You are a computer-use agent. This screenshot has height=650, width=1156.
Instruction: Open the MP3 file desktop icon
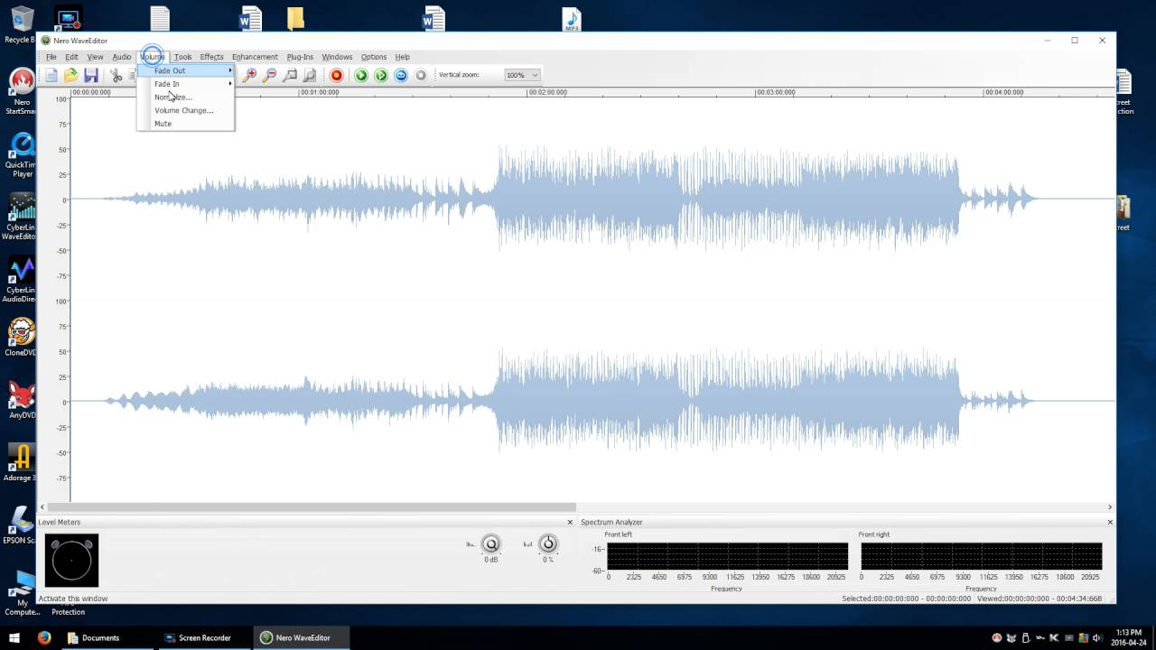[572, 20]
